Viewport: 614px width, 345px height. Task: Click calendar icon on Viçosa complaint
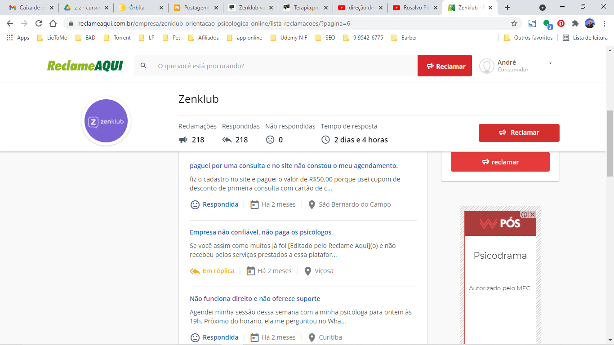[x=250, y=271]
